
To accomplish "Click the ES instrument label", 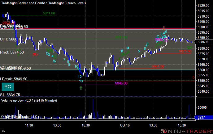I will tap(3, 131).
